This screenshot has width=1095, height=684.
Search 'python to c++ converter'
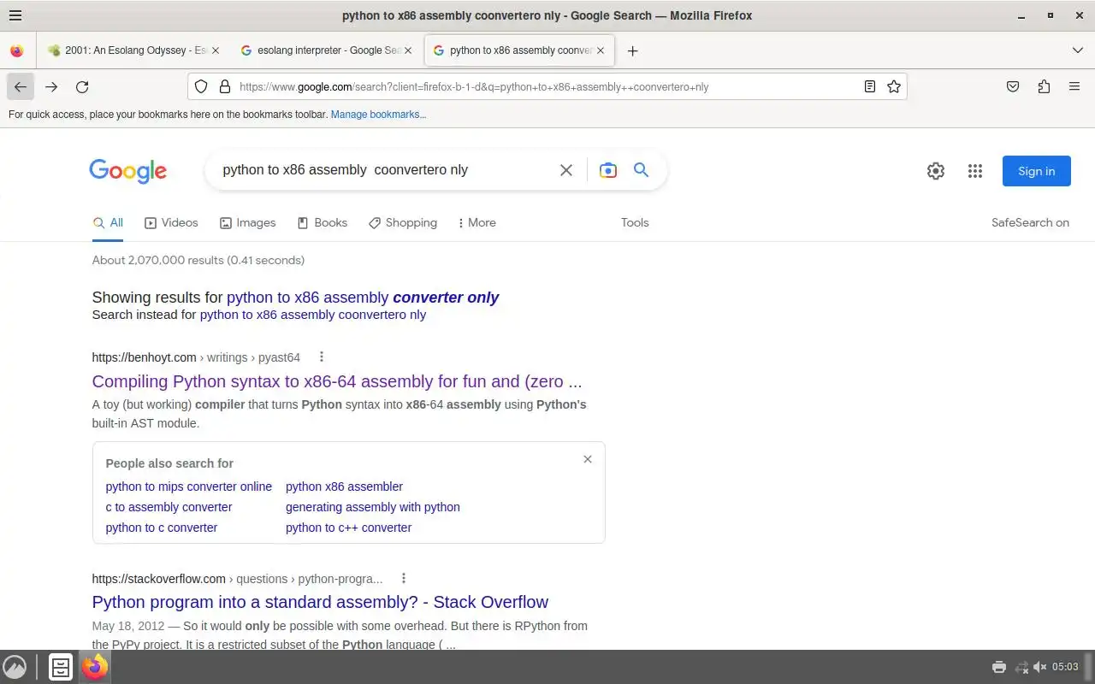(348, 528)
